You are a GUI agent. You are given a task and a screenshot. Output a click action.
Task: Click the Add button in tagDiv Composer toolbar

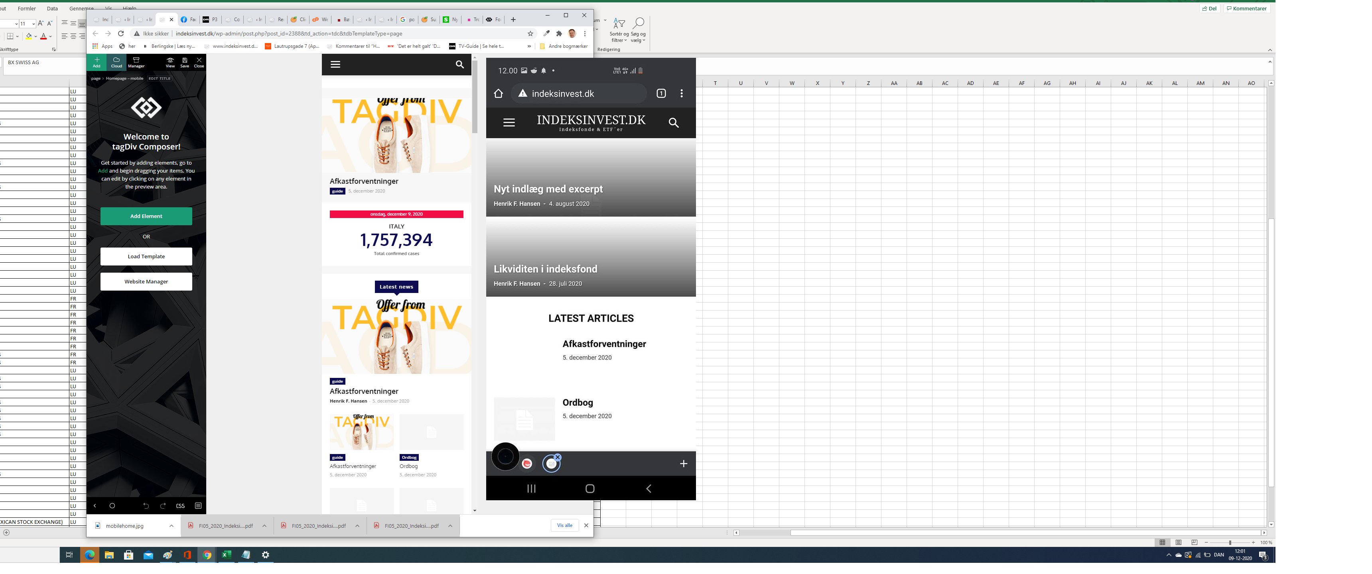pyautogui.click(x=97, y=62)
